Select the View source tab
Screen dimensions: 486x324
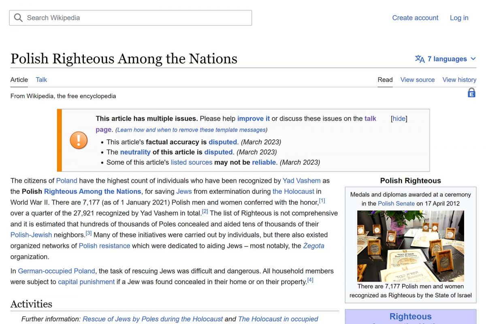click(x=417, y=80)
